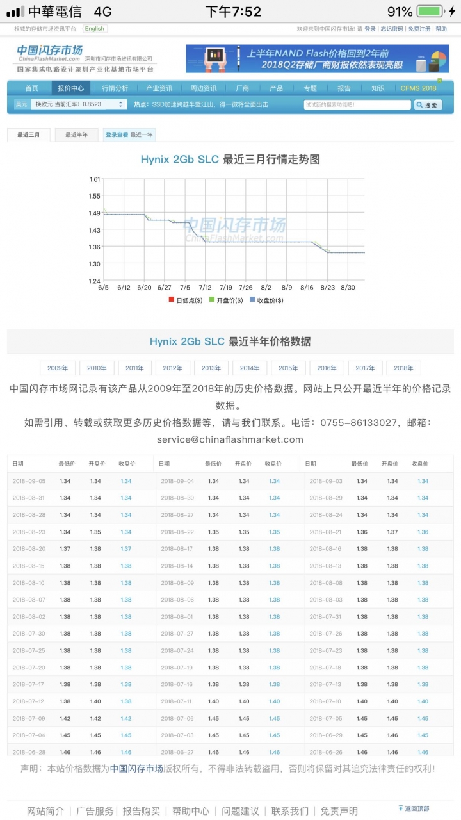This screenshot has width=461, height=820.
Task: Click the 中国闪存市场 copyright link
Action: [x=136, y=768]
